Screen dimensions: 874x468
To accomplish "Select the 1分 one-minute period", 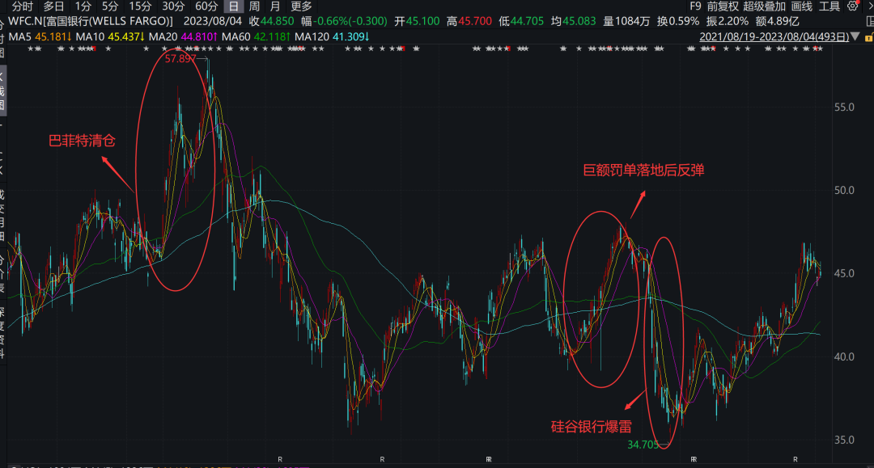I will tap(83, 6).
